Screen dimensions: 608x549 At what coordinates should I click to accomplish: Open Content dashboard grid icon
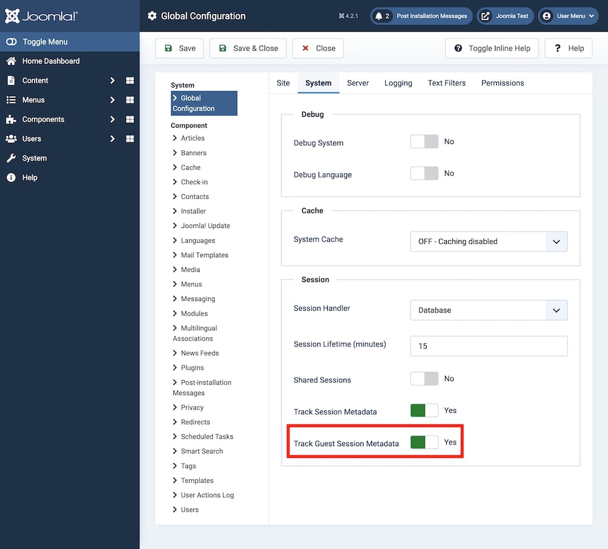(130, 80)
